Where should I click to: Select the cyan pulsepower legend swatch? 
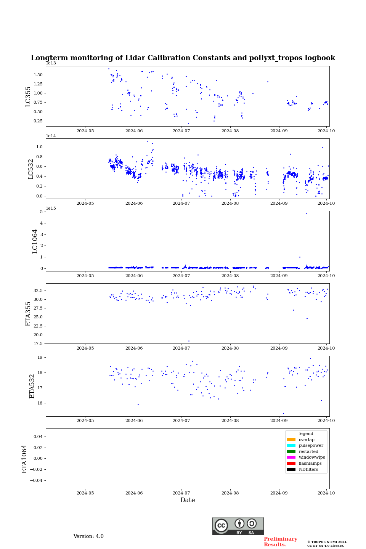291,446
